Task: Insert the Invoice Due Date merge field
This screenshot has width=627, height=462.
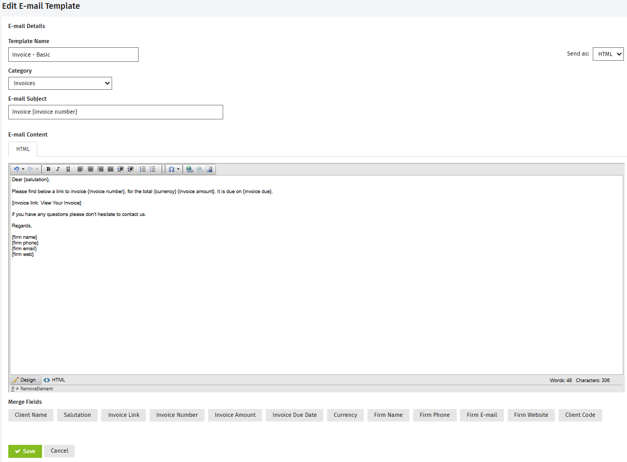Action: click(x=295, y=415)
